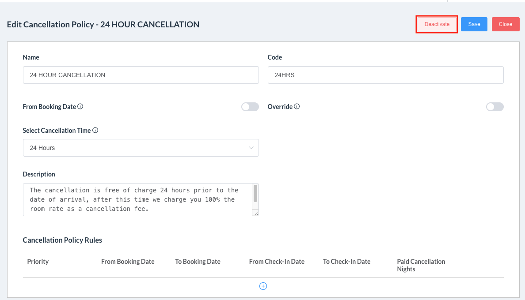
Task: Click inside the Name input field
Action: (x=141, y=75)
